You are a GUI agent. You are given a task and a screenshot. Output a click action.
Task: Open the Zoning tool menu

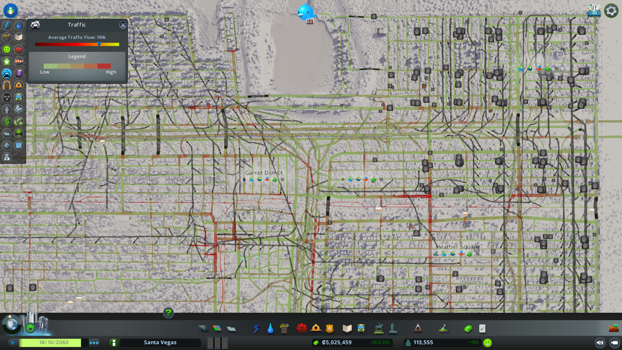(217, 329)
